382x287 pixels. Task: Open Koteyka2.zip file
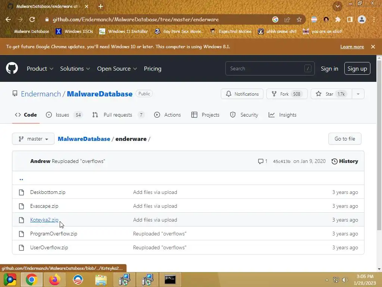click(44, 220)
